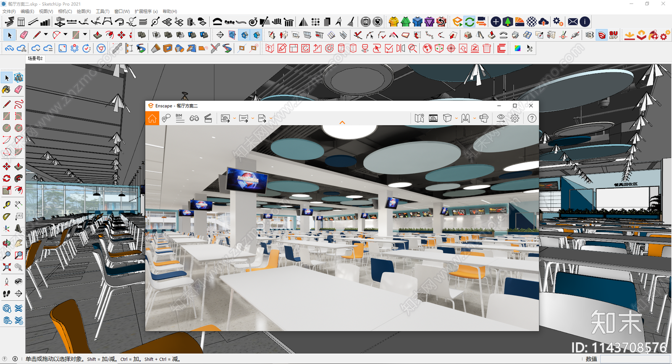
Task: Open Enscape objects plus icon
Action: [496, 21]
